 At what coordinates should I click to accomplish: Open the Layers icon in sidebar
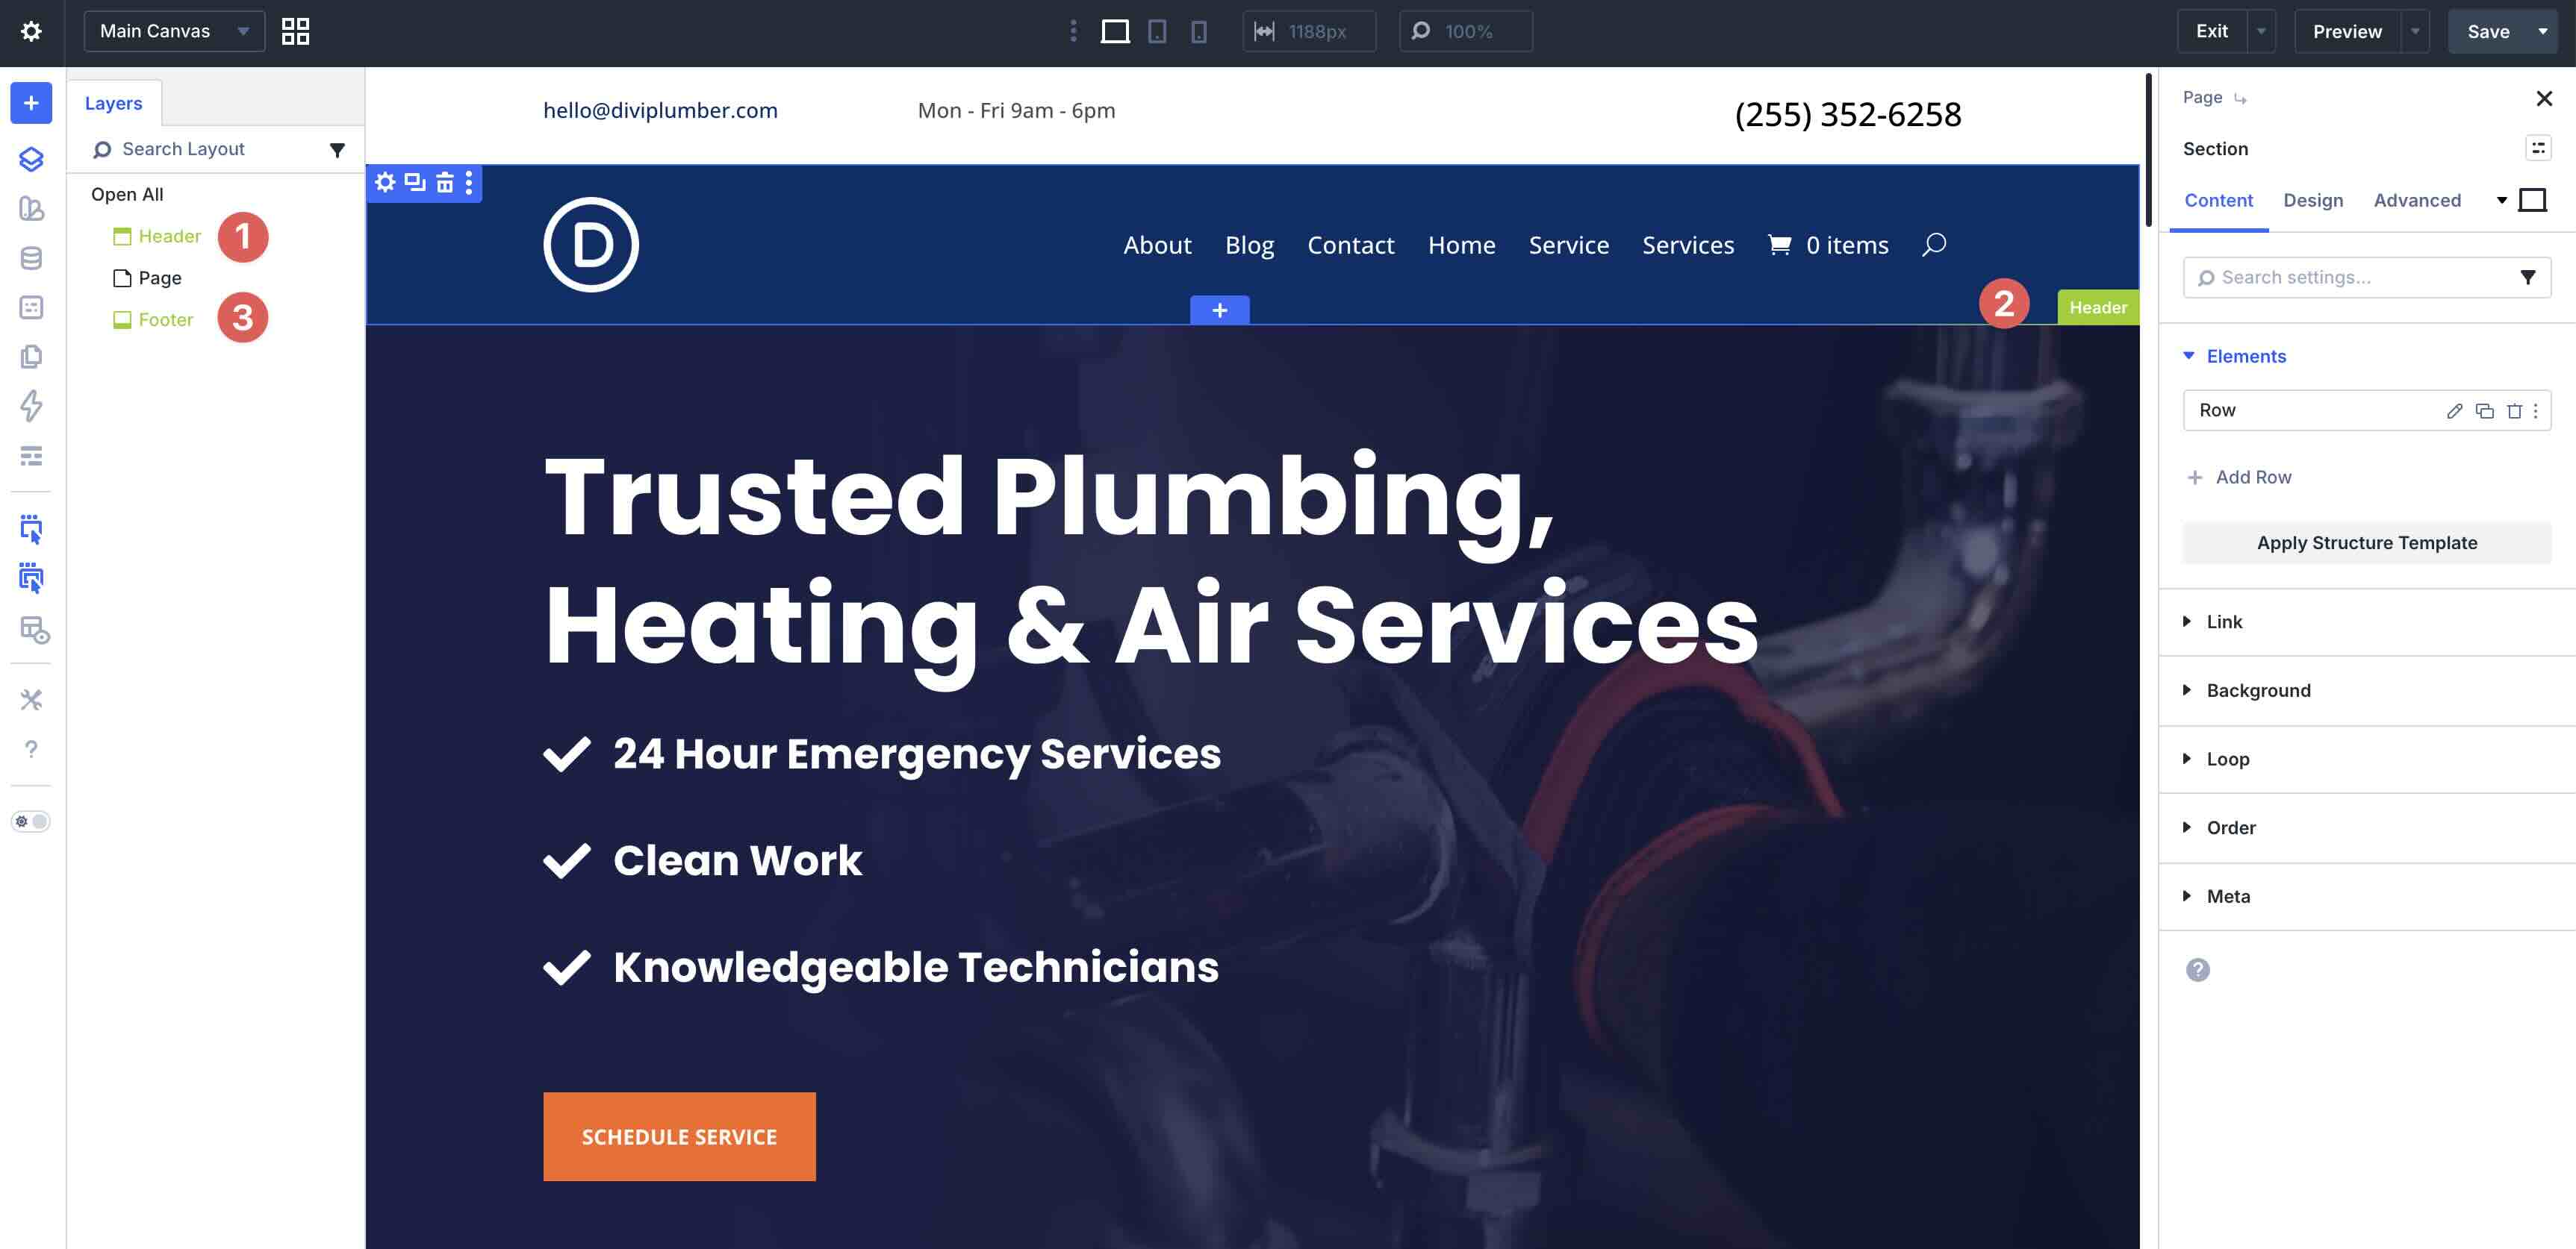click(31, 159)
